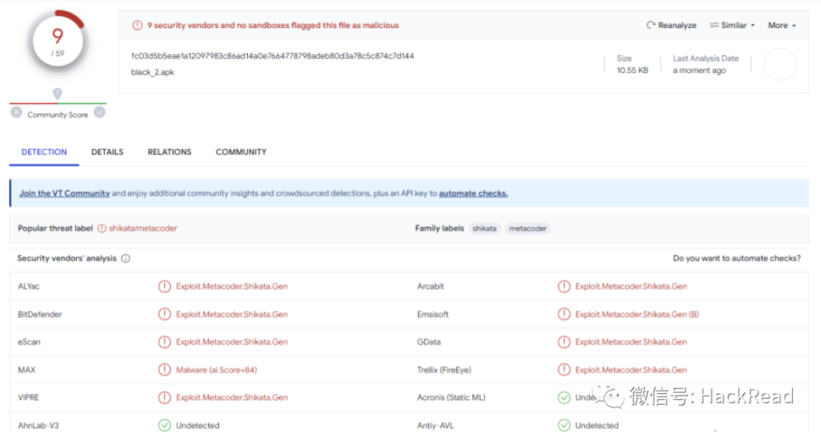Click the ALYac detection warning icon
The width and height of the screenshot is (821, 432).
point(164,286)
